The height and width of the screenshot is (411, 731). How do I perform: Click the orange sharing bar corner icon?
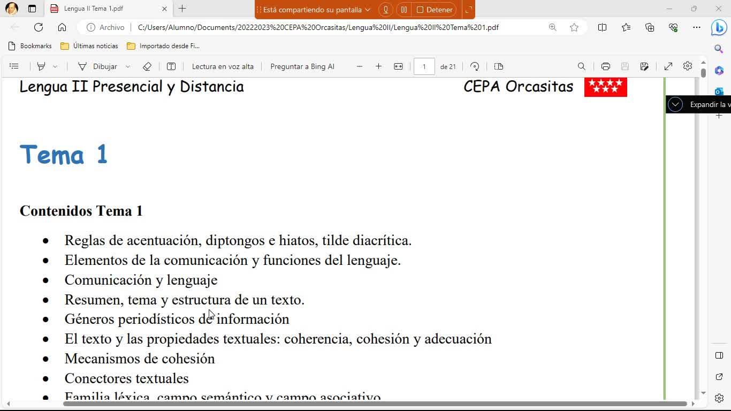pyautogui.click(x=468, y=10)
